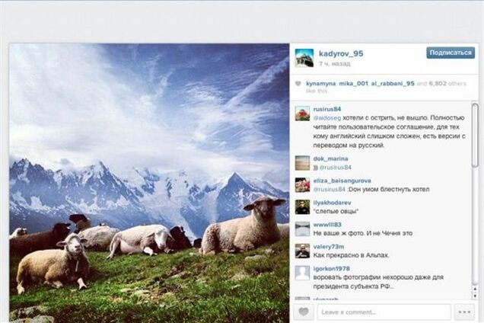The height and width of the screenshot is (323, 484).
Task: Click inside the Leave a comment field
Action: pos(384,312)
